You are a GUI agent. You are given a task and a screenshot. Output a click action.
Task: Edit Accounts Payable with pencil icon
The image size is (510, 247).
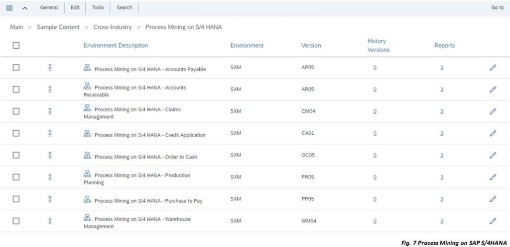[493, 68]
